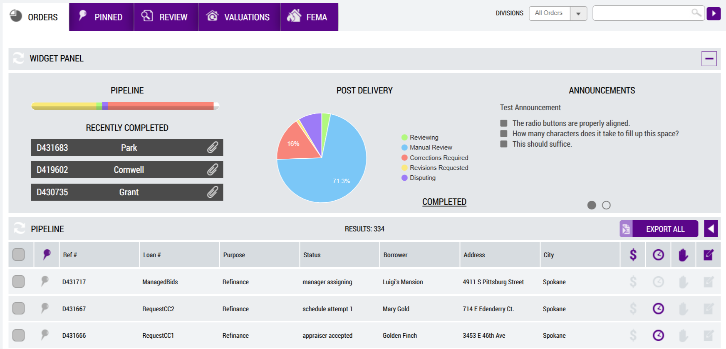This screenshot has height=349, width=726.
Task: Select checkbox for order D431666
Action: 18,335
